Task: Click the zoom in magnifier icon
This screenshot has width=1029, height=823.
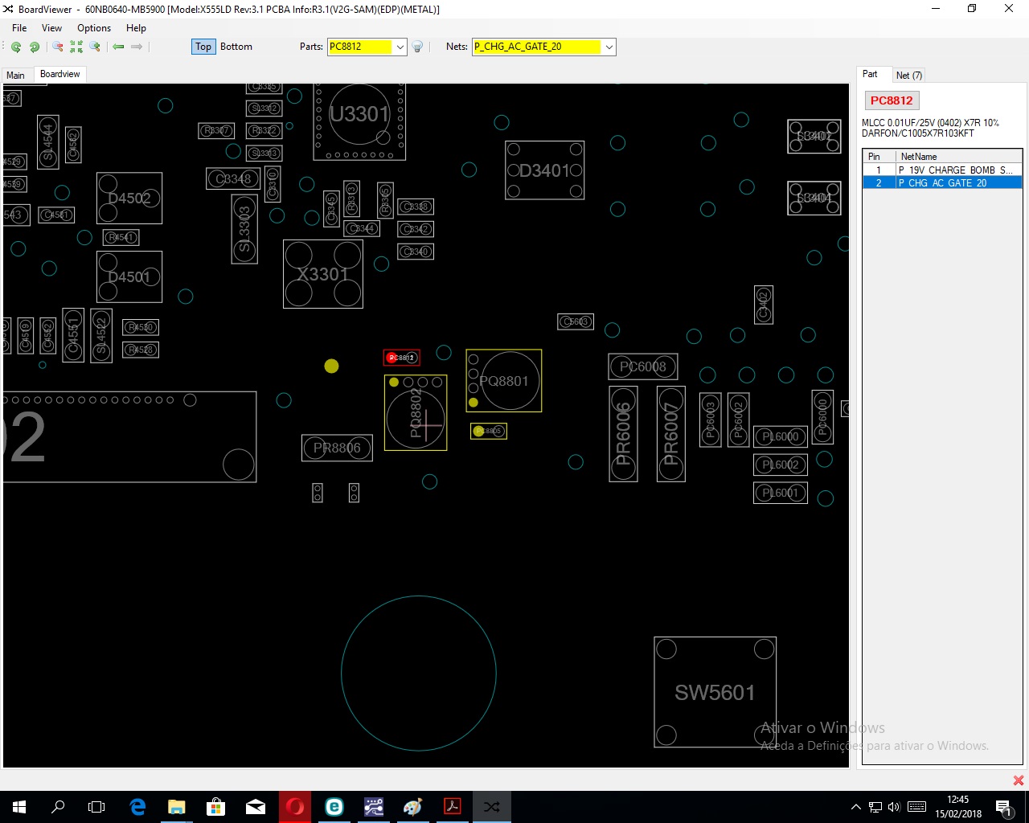Action: pos(95,47)
